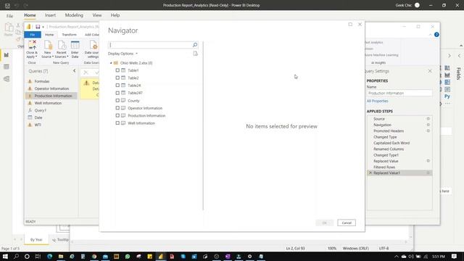This screenshot has width=464, height=261.
Task: Select the By Year page tab
Action: click(36, 240)
